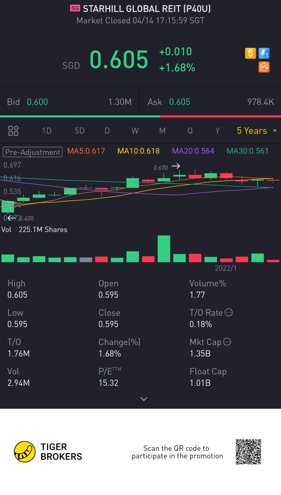The height and width of the screenshot is (495, 281).
Task: Tap the blue lightning bolt icon
Action: [264, 54]
